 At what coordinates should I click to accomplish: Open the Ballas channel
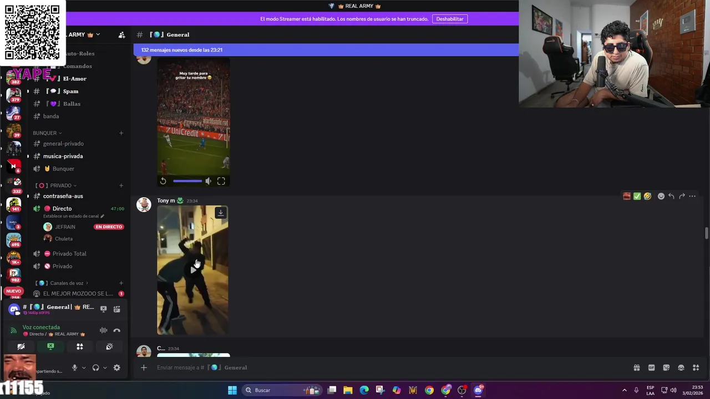[72, 104]
